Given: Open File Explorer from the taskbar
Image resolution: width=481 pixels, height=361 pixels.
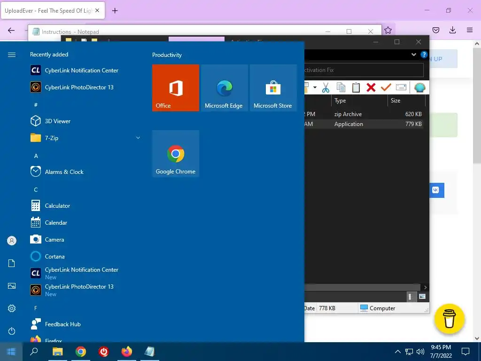Looking at the screenshot, I should pyautogui.click(x=57, y=352).
